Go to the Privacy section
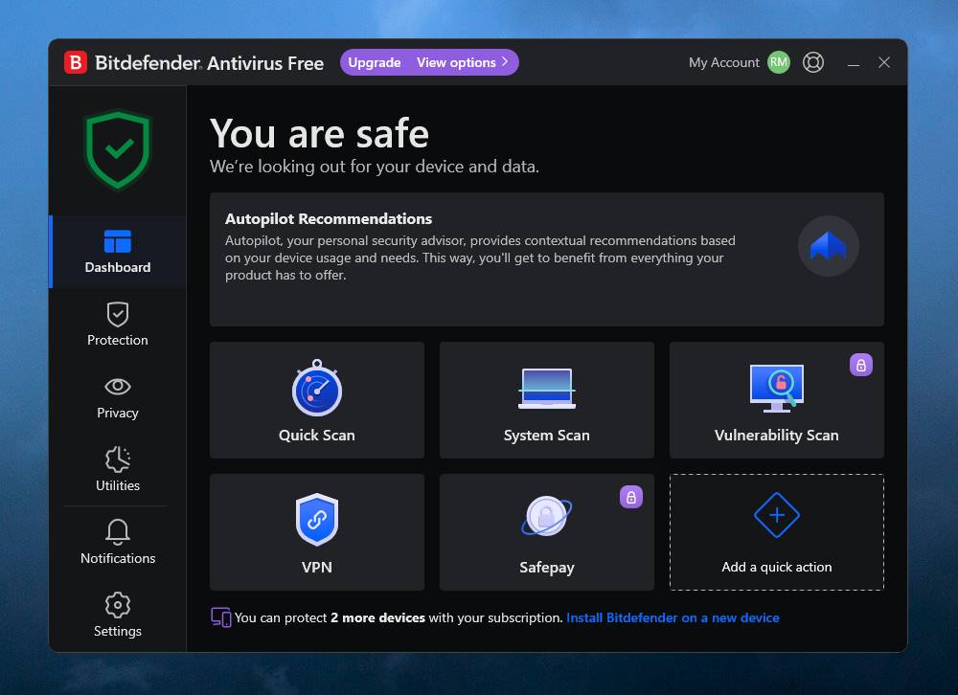This screenshot has width=958, height=695. (x=117, y=397)
